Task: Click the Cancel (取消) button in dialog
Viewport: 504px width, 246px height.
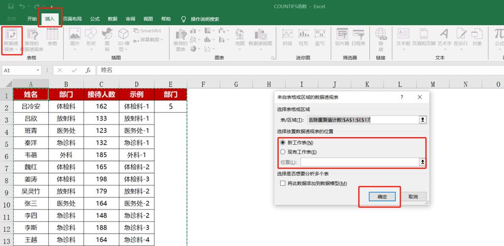Action: coord(413,197)
